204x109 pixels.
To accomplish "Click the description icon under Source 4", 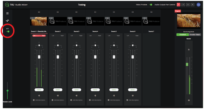I will (x=90, y=100).
